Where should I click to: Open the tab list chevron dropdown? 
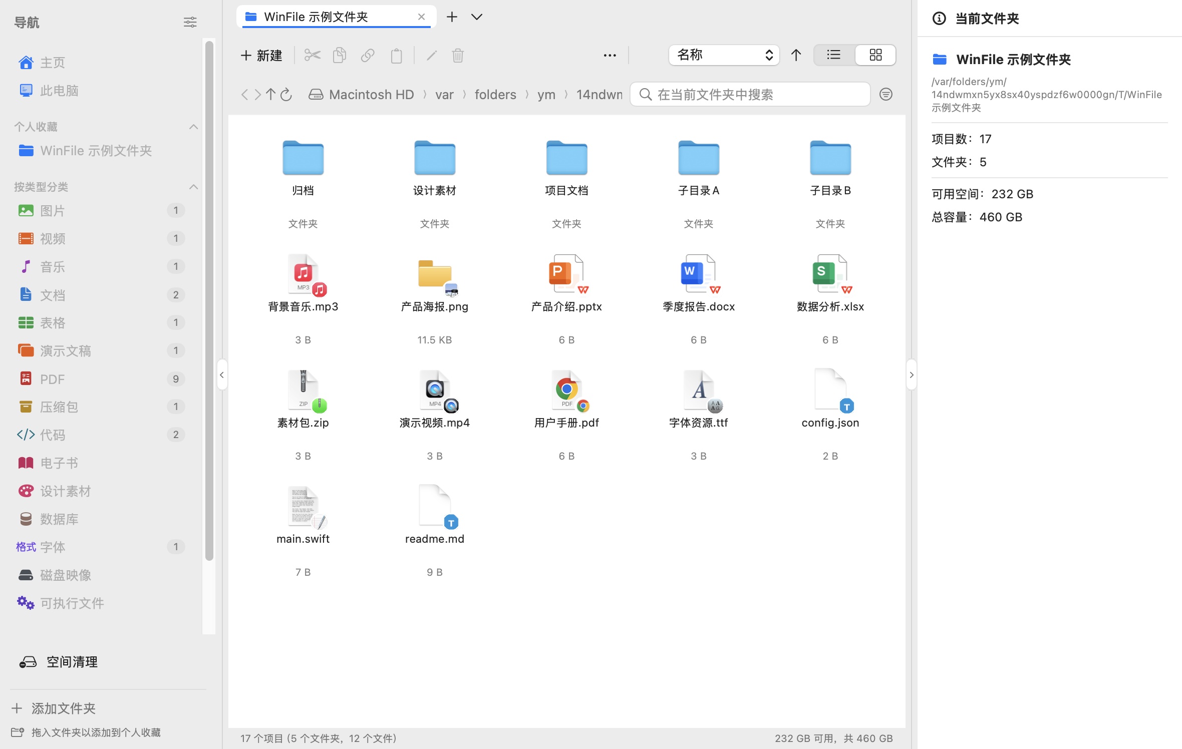pos(477,17)
